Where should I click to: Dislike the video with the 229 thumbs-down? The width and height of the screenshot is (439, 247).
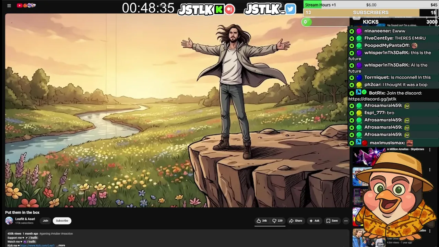coord(277,221)
